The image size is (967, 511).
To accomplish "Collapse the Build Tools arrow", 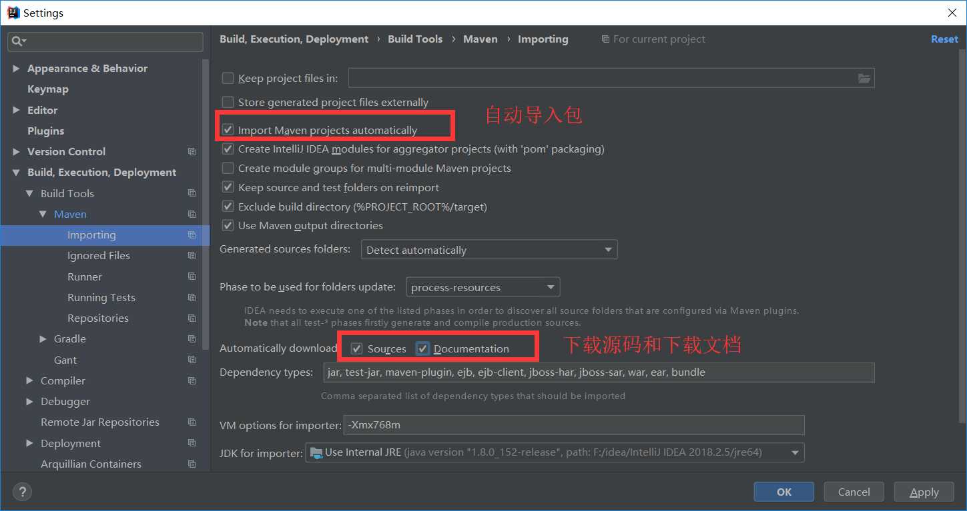I will pyautogui.click(x=29, y=193).
